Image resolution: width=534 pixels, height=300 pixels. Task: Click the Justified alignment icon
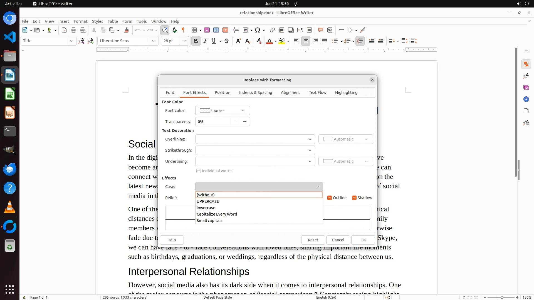coord(324,41)
